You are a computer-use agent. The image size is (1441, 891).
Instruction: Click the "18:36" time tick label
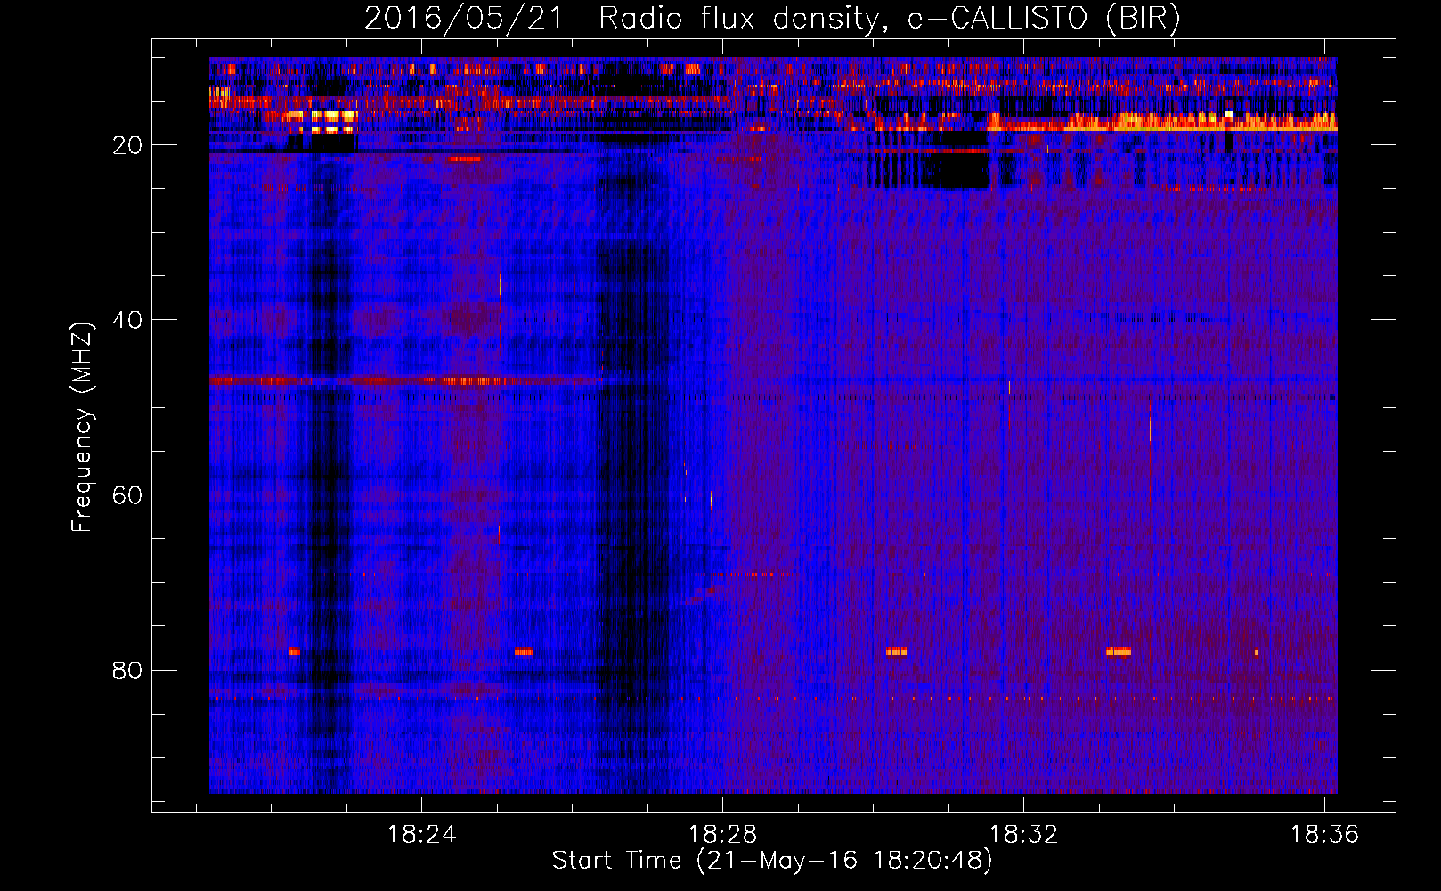coord(1325,834)
